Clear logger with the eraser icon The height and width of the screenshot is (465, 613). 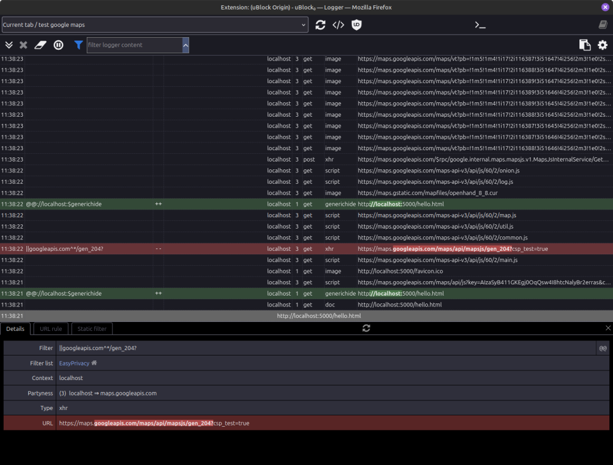point(40,45)
